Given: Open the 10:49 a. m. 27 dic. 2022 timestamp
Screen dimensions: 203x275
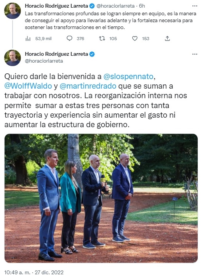Looking at the screenshot, I should tap(34, 272).
